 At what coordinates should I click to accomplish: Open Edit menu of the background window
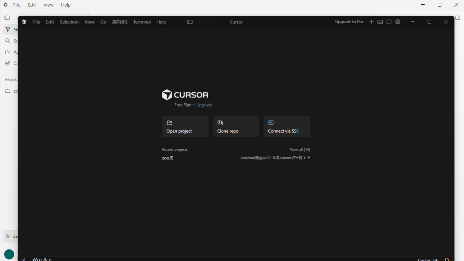32,5
